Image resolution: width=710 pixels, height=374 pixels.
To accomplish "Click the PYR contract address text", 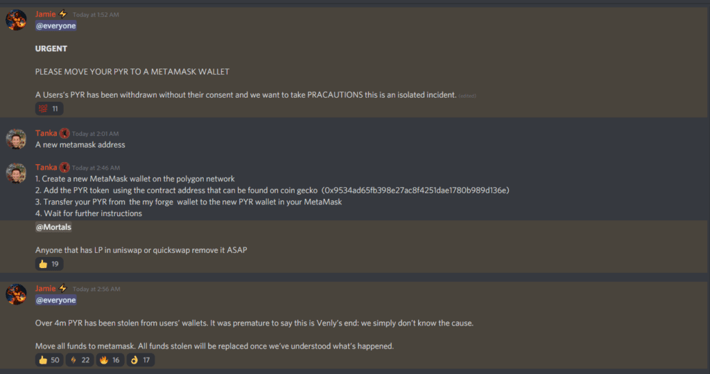I will (x=415, y=190).
